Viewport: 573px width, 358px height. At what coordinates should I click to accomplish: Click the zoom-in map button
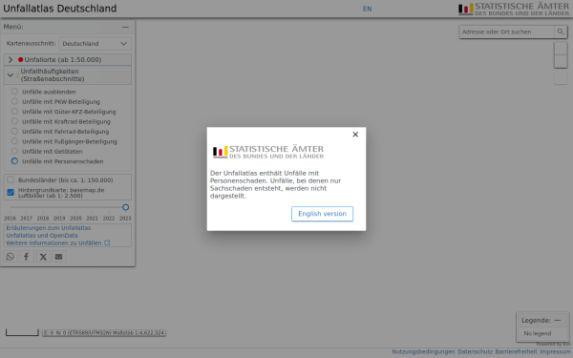(x=561, y=49)
